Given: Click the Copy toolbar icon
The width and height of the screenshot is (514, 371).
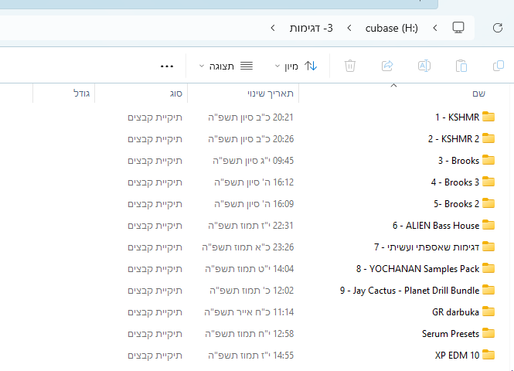Looking at the screenshot, I should tap(499, 66).
